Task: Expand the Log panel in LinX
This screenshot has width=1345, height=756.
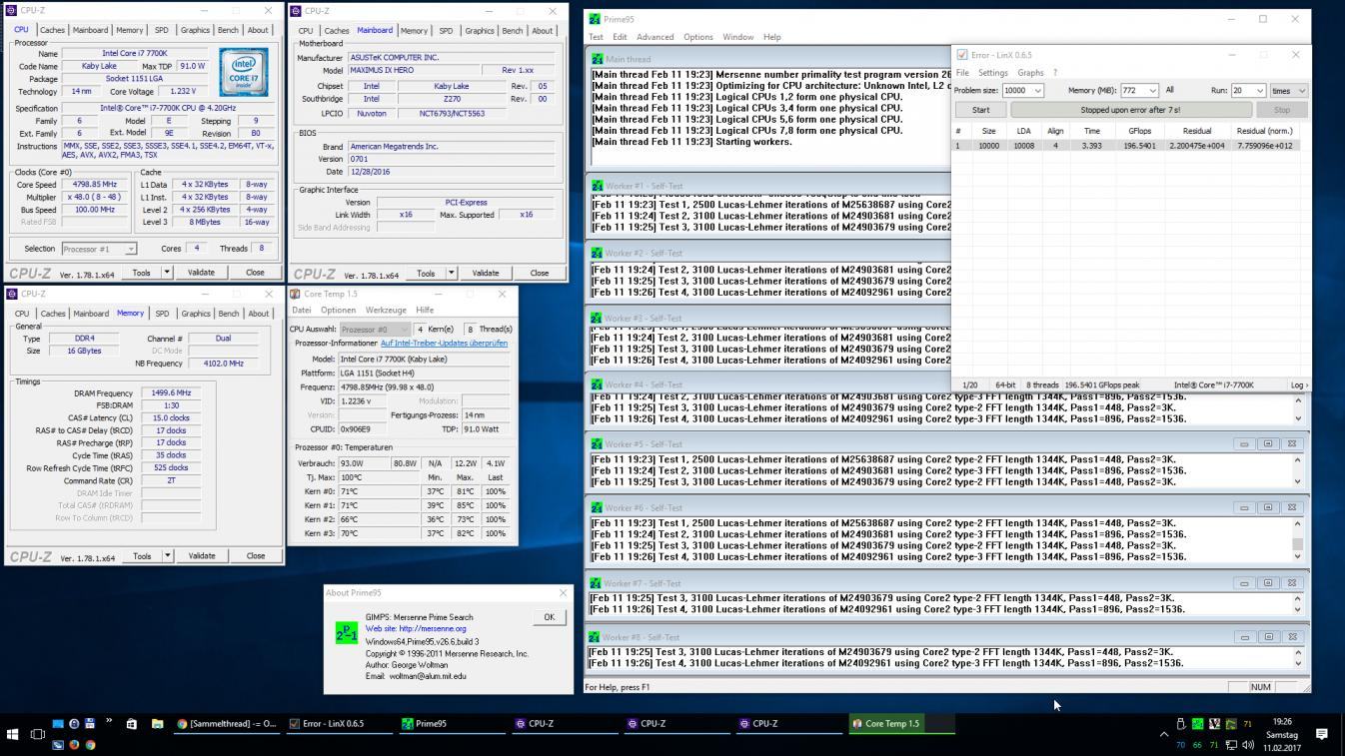Action: [1298, 384]
